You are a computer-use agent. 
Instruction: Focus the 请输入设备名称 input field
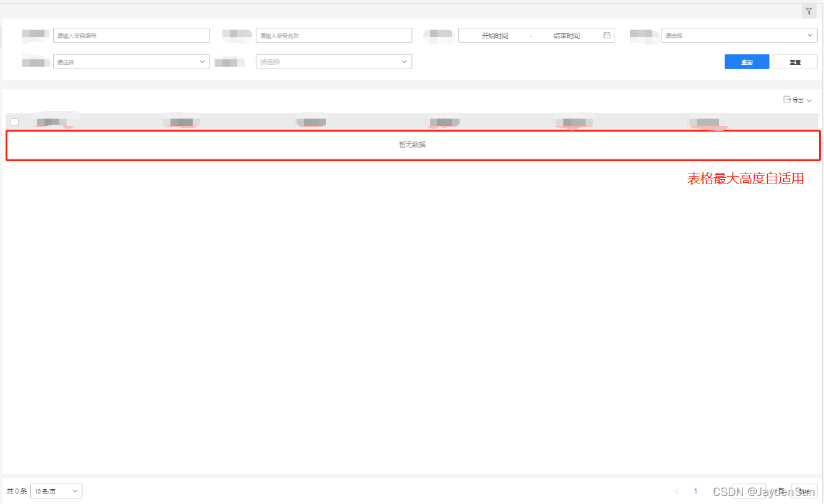coord(334,35)
